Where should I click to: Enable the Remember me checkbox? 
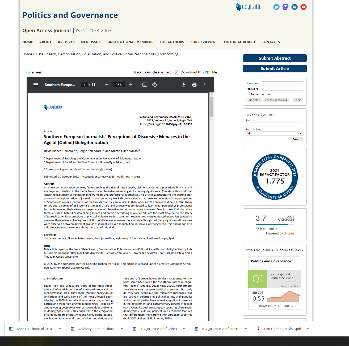pos(248,94)
